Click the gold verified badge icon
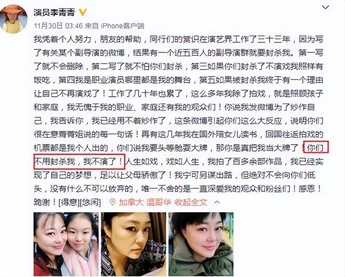This screenshot has height=277, width=345. pyautogui.click(x=83, y=12)
